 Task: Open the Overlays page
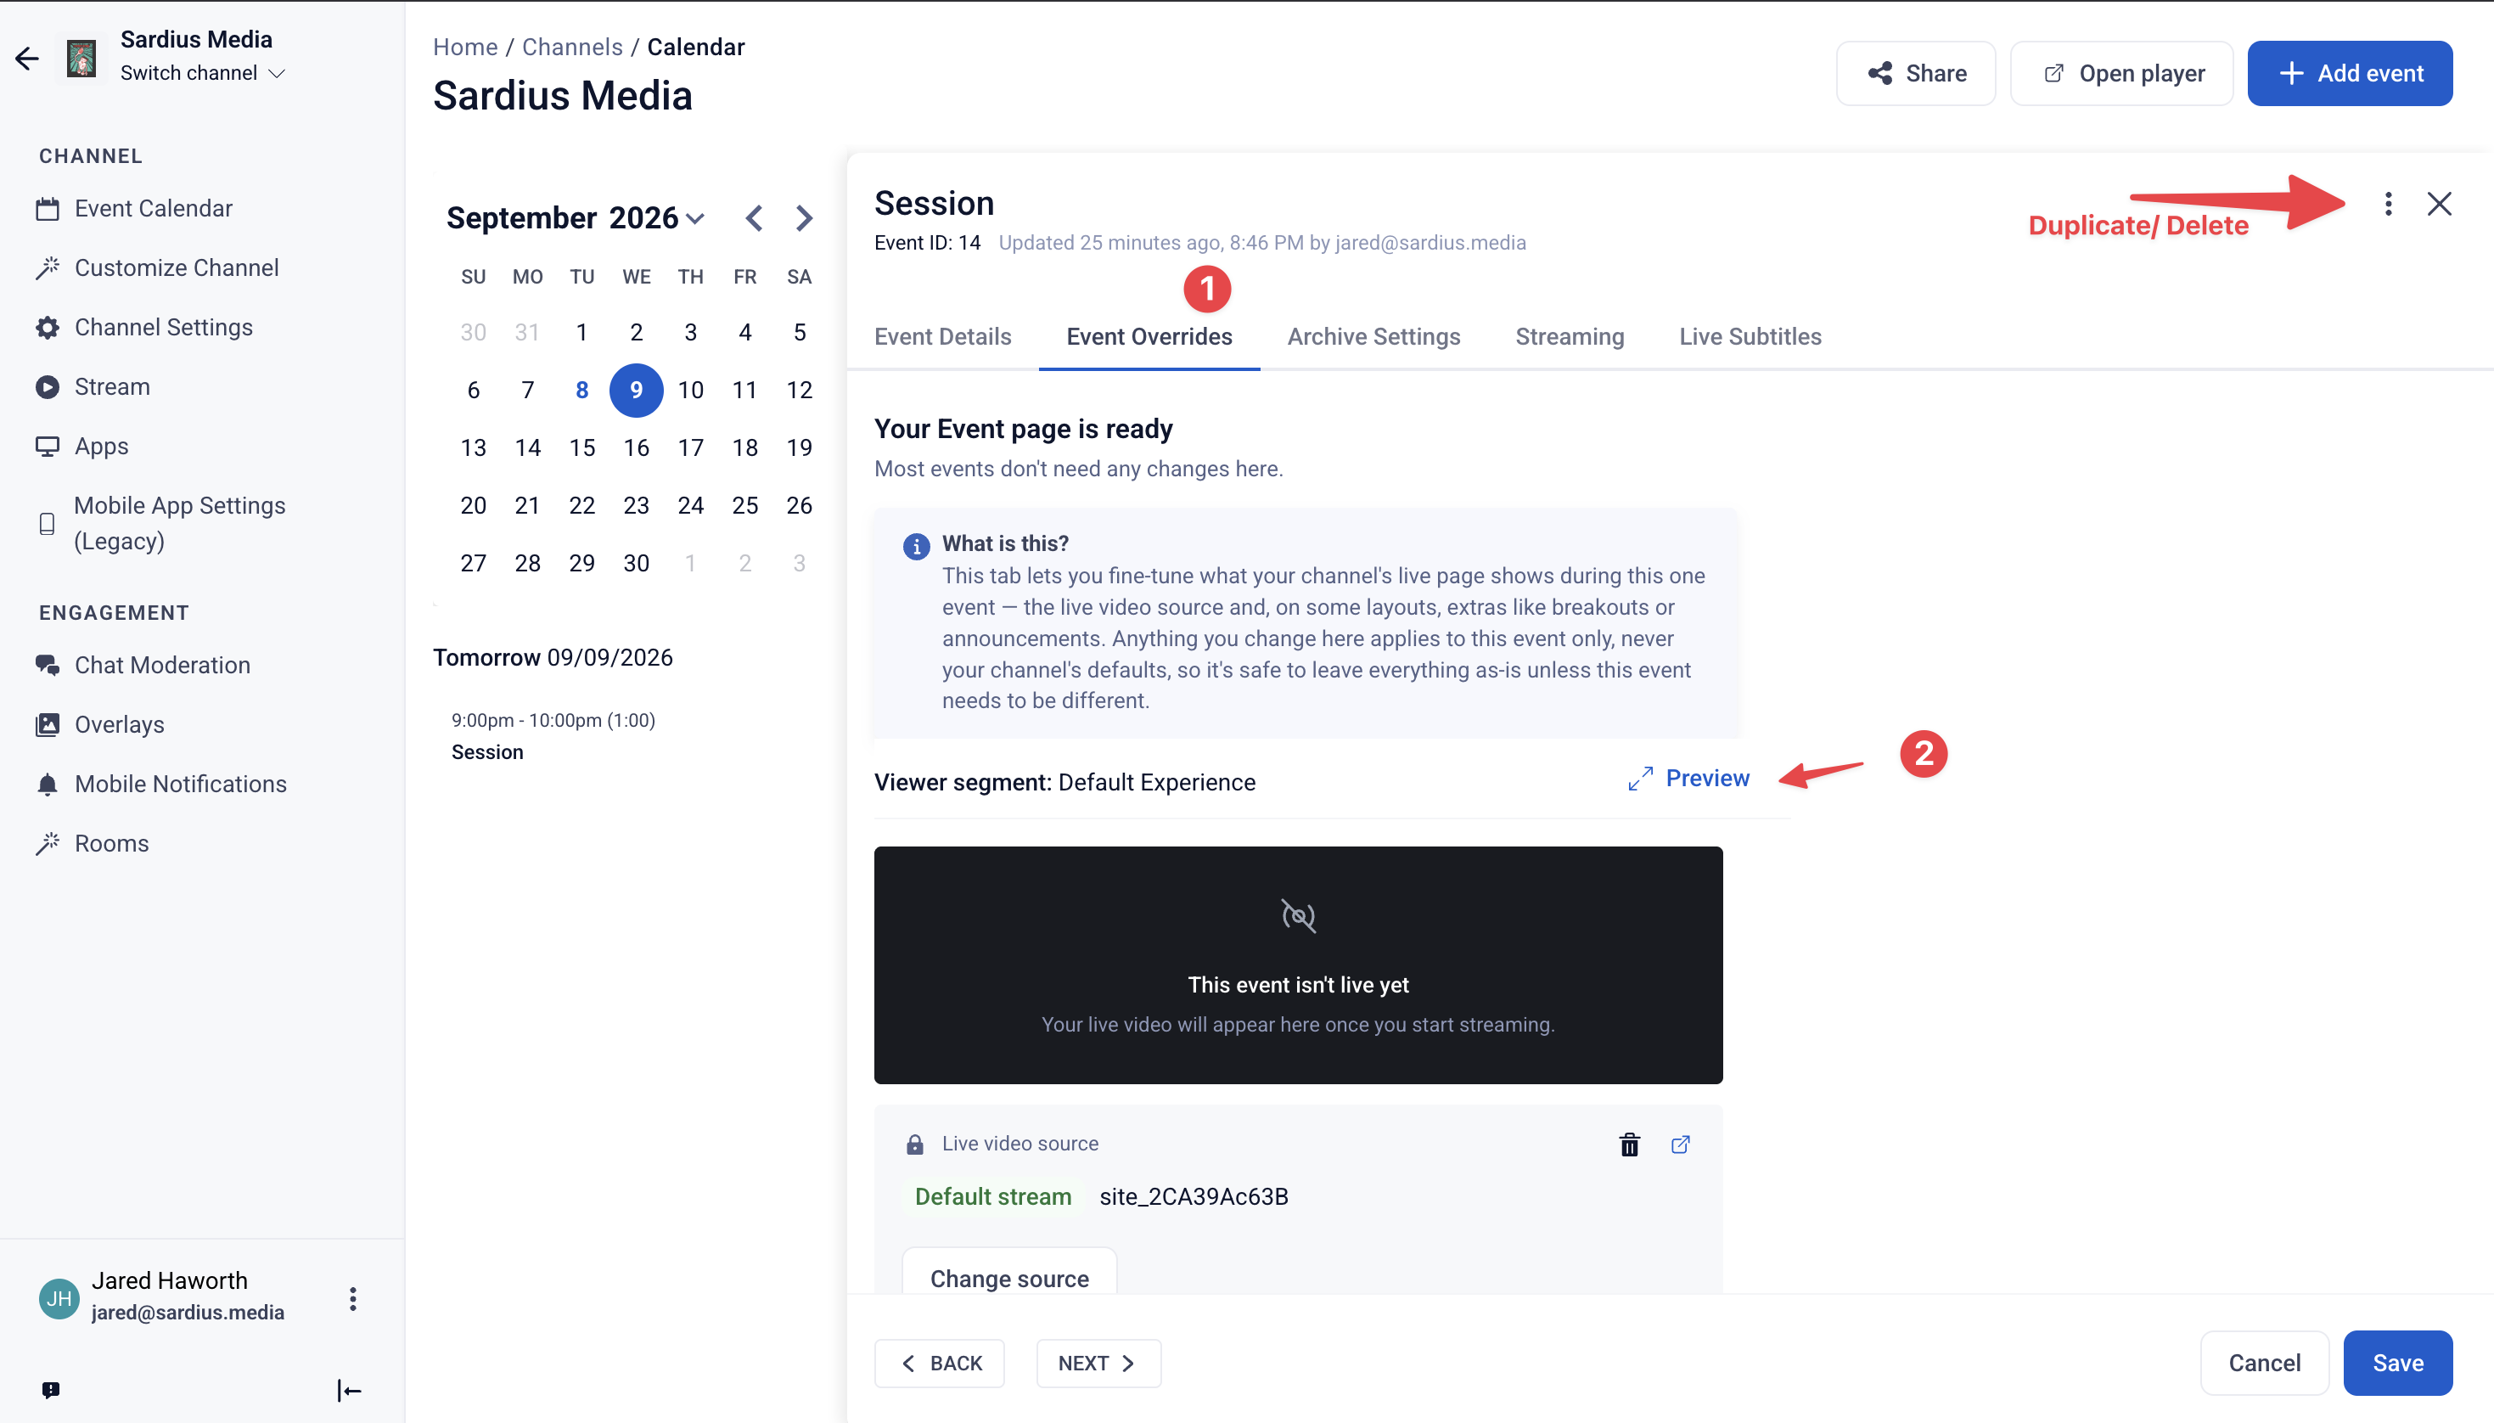[101, 724]
